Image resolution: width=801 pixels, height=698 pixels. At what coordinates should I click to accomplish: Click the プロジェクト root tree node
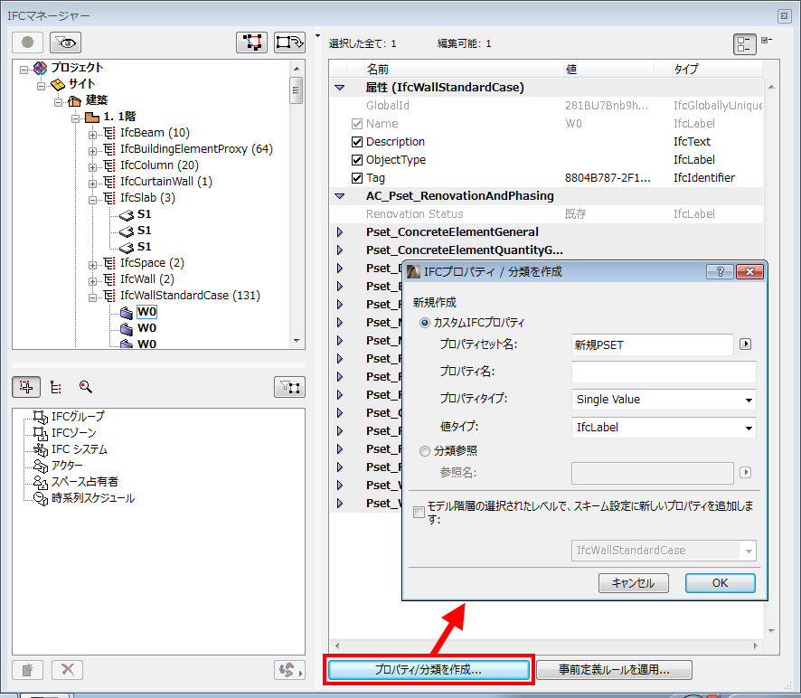(77, 68)
